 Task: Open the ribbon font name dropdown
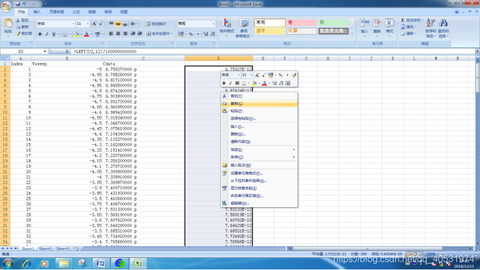73,24
